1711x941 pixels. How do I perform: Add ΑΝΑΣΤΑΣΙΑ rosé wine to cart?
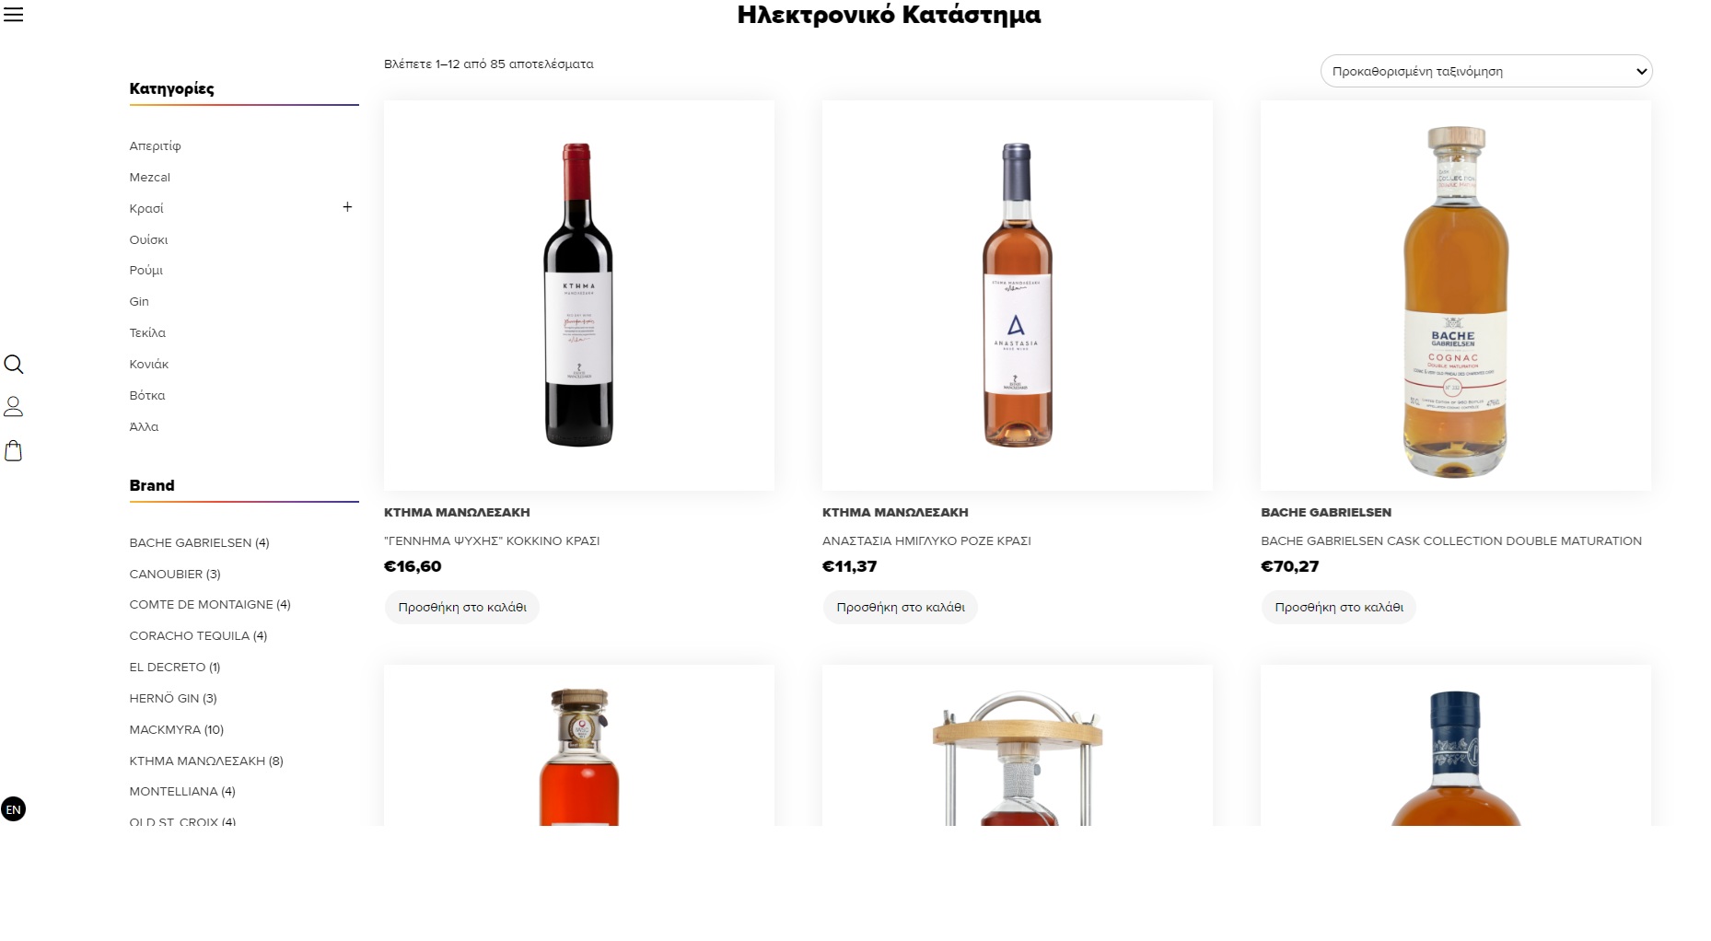pos(901,607)
